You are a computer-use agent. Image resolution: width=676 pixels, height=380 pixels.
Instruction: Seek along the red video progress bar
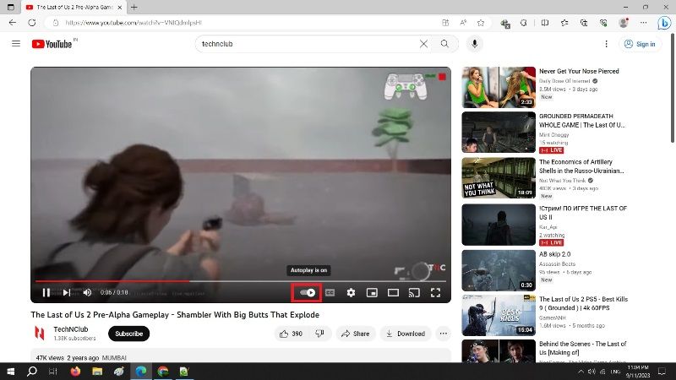241,281
